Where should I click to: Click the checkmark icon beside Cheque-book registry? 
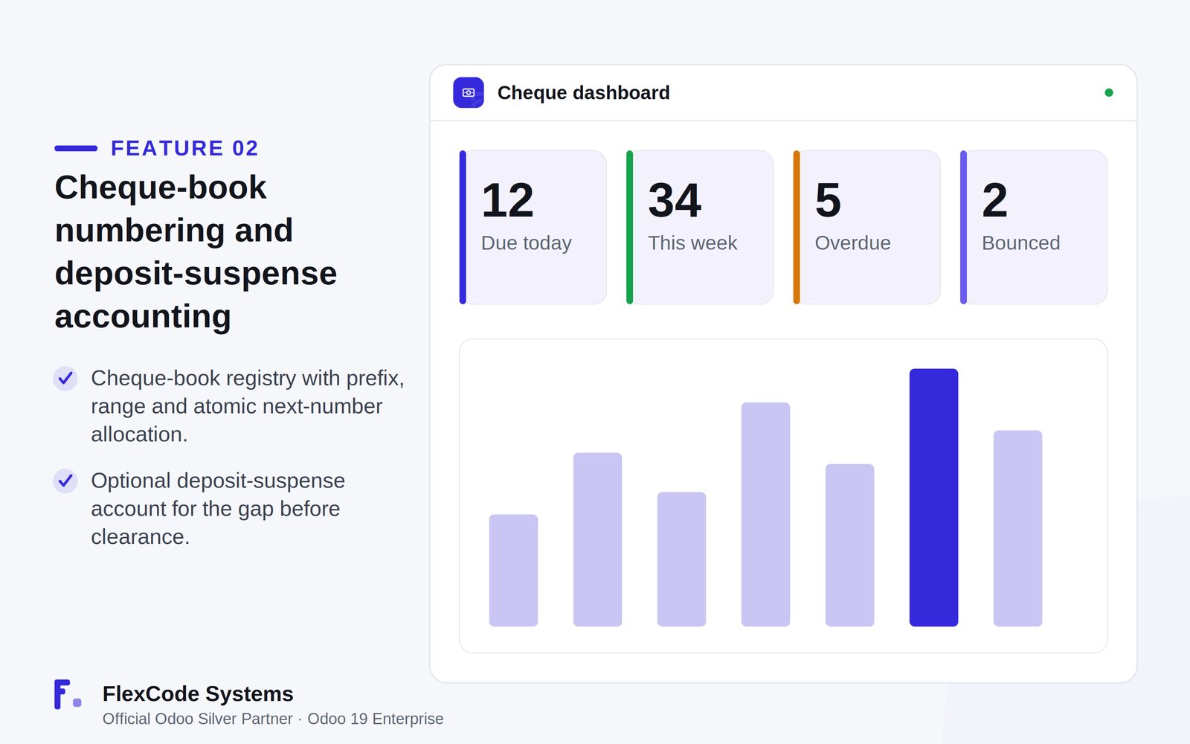pyautogui.click(x=65, y=378)
